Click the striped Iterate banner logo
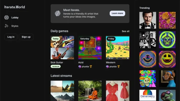The image size is (180, 101). pyautogui.click(x=58, y=13)
